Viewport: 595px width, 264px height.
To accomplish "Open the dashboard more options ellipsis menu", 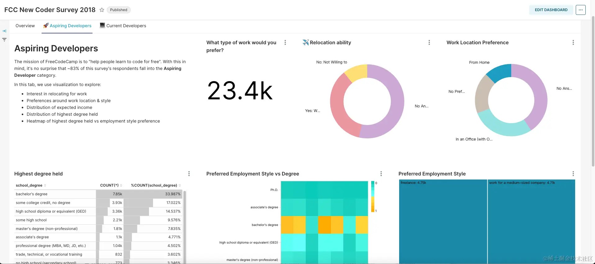I will (580, 10).
